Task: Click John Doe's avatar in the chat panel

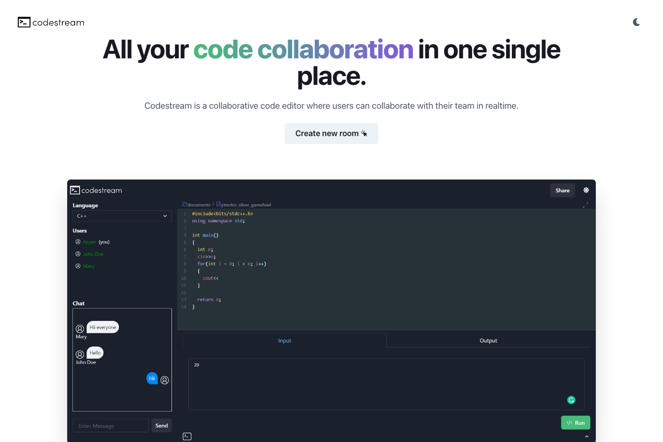Action: [80, 354]
